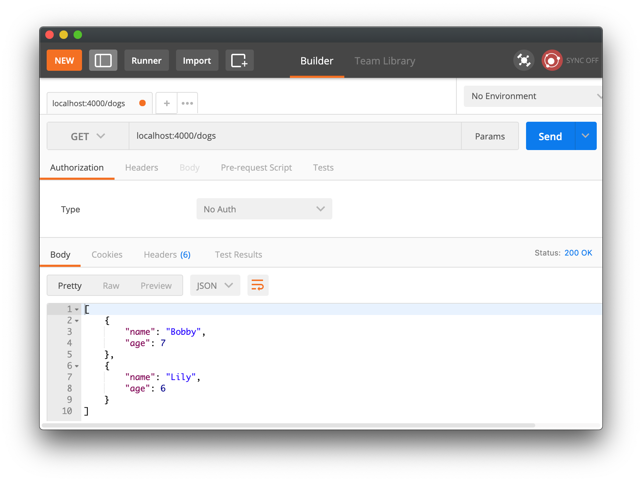
Task: Click the "Bobby" value in the response
Action: pyautogui.click(x=183, y=332)
